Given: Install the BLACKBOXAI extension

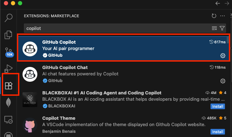Looking at the screenshot, I should pos(218,106).
